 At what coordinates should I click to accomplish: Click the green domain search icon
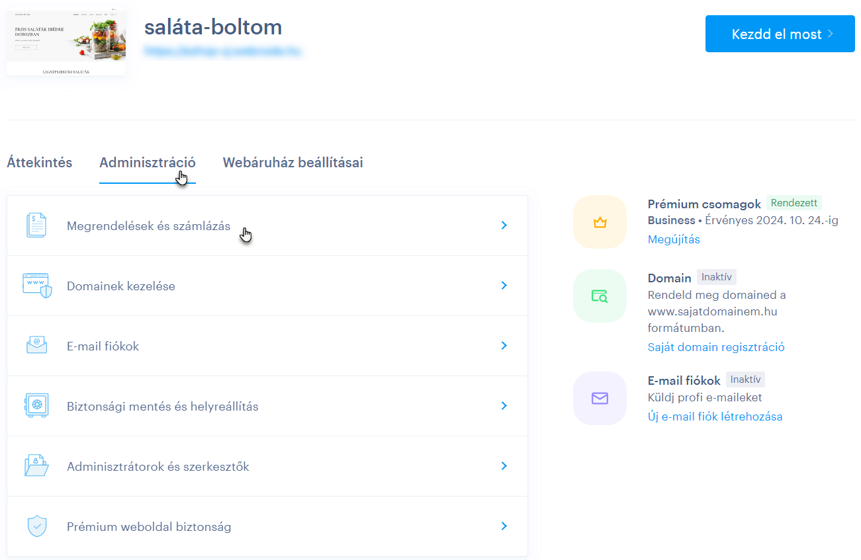(600, 296)
